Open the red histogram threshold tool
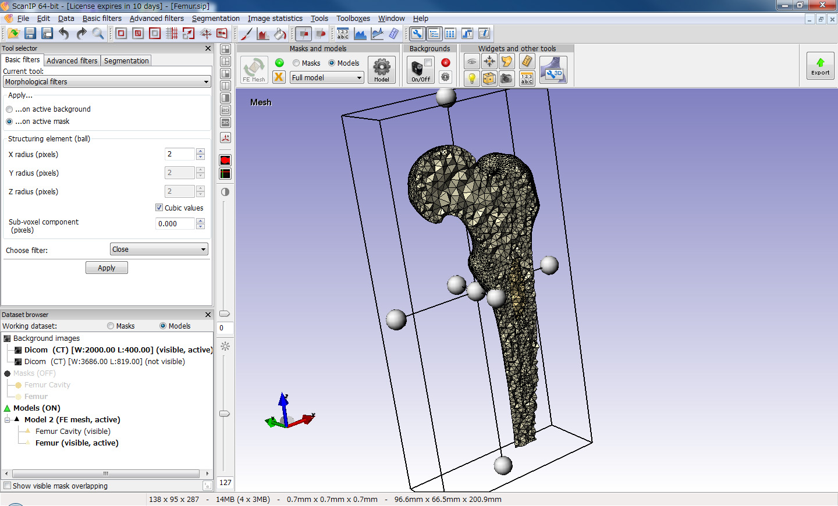Image resolution: width=838 pixels, height=506 pixels. coord(263,34)
